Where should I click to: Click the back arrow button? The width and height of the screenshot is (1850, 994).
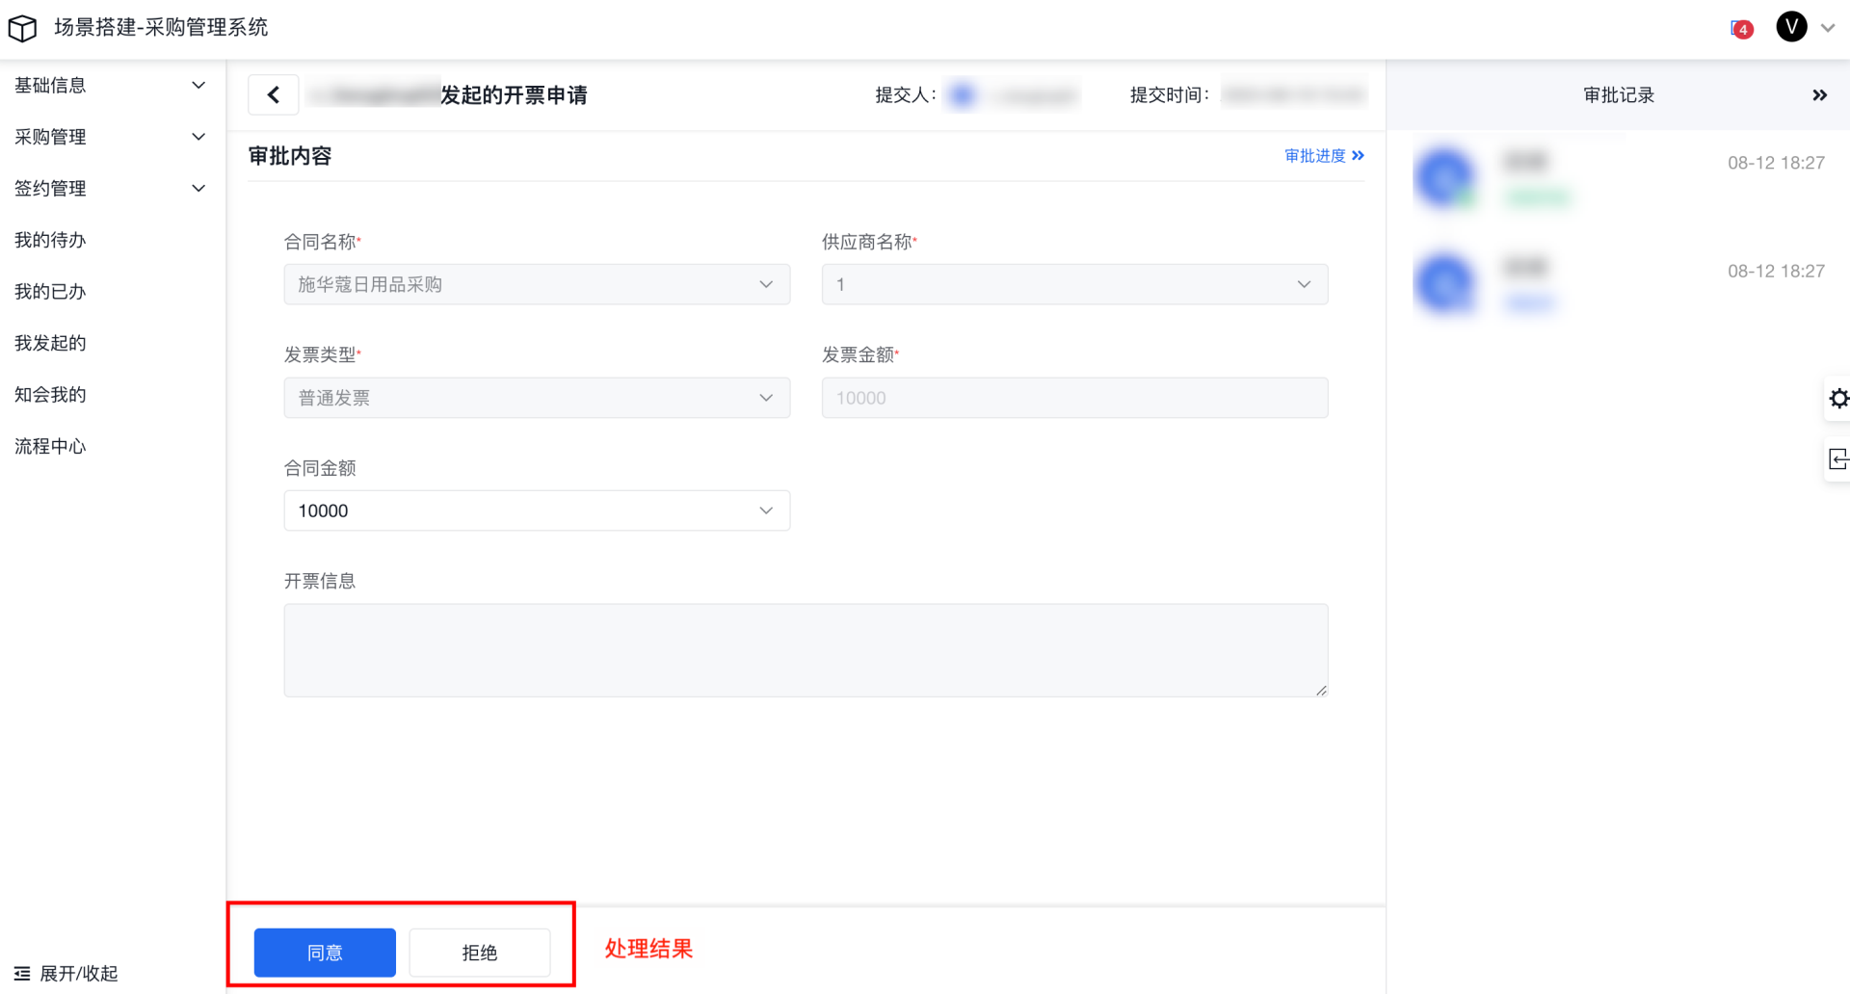(274, 95)
